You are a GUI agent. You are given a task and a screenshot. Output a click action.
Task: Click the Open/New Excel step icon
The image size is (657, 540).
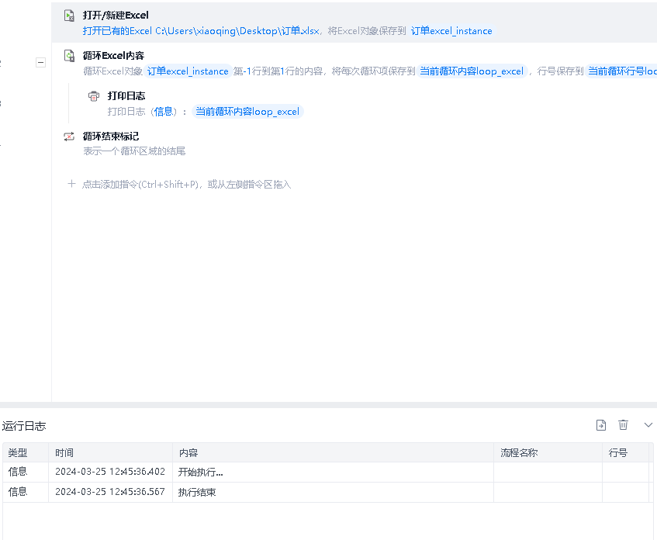(69, 16)
